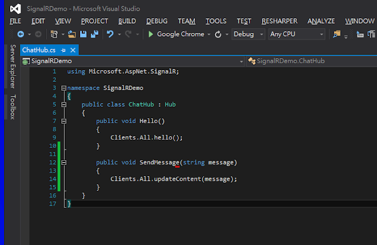Image resolution: width=377 pixels, height=245 pixels.
Task: Open the Undo history dropdown arrow
Action: pos(119,34)
